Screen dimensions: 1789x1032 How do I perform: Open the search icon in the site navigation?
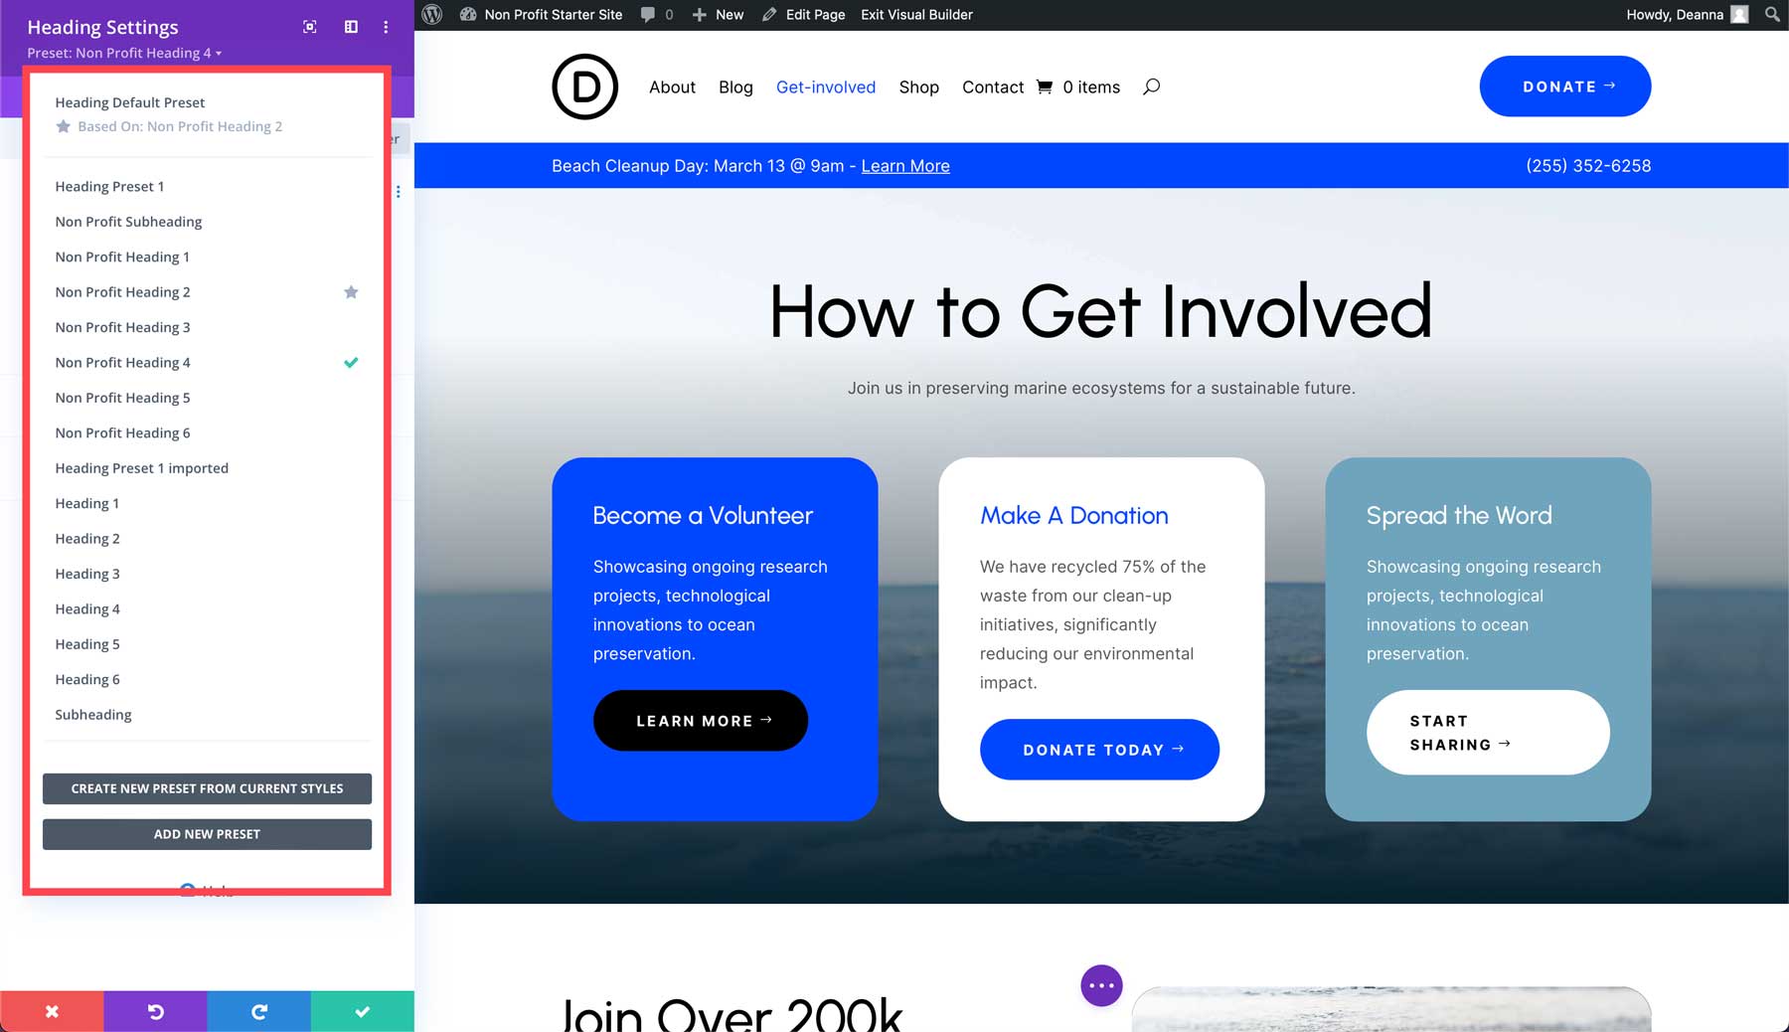[x=1152, y=87]
